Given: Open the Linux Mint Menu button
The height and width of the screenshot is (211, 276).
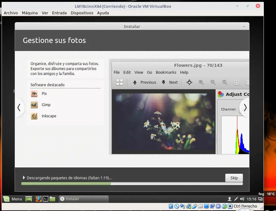Looking at the screenshot, I should pyautogui.click(x=12, y=199).
